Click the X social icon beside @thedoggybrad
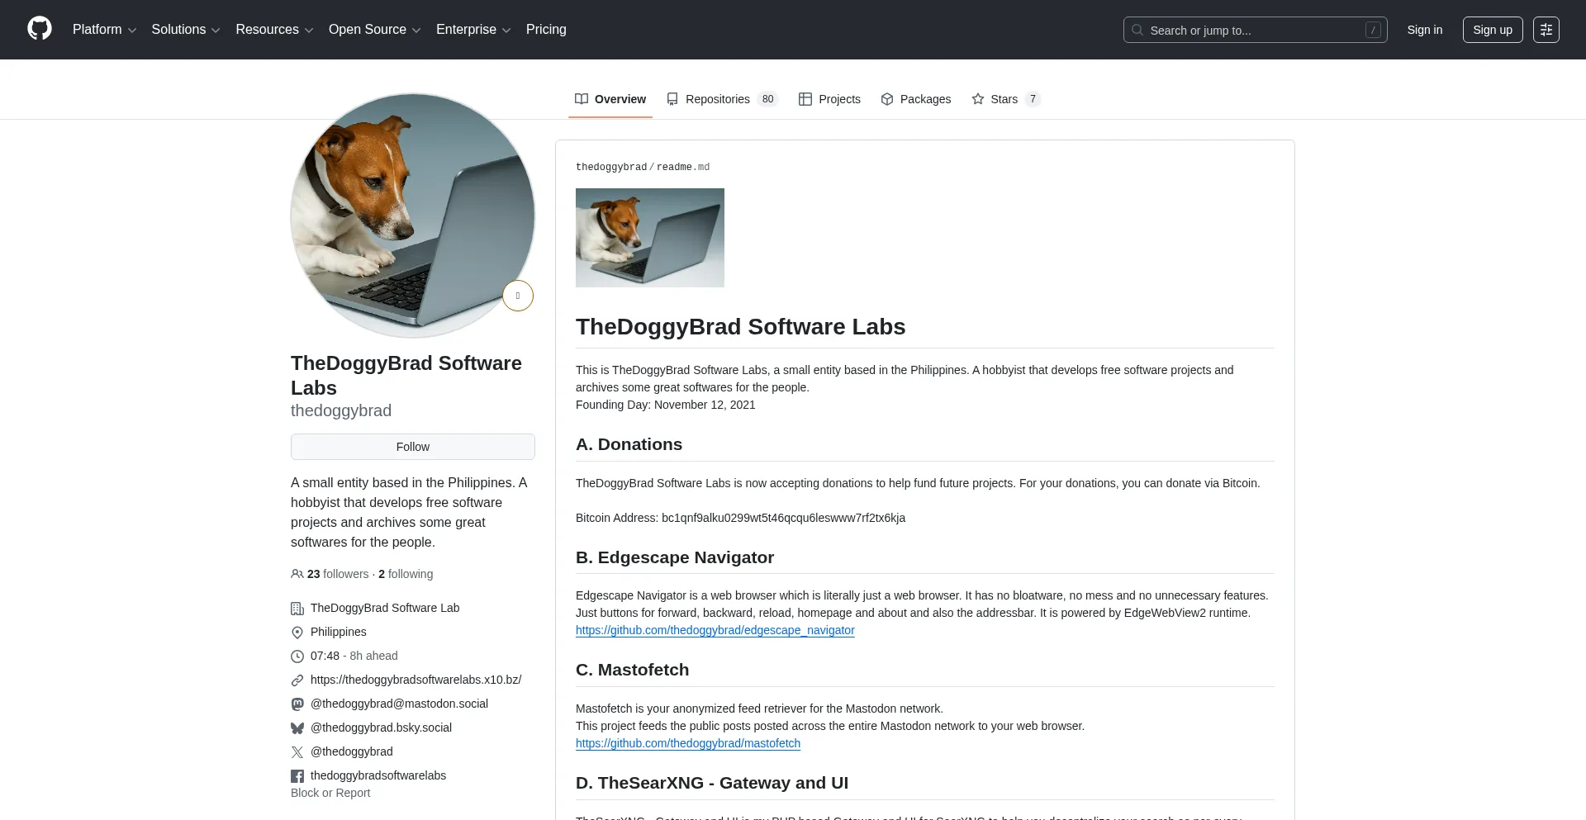Image resolution: width=1586 pixels, height=820 pixels. pos(297,751)
